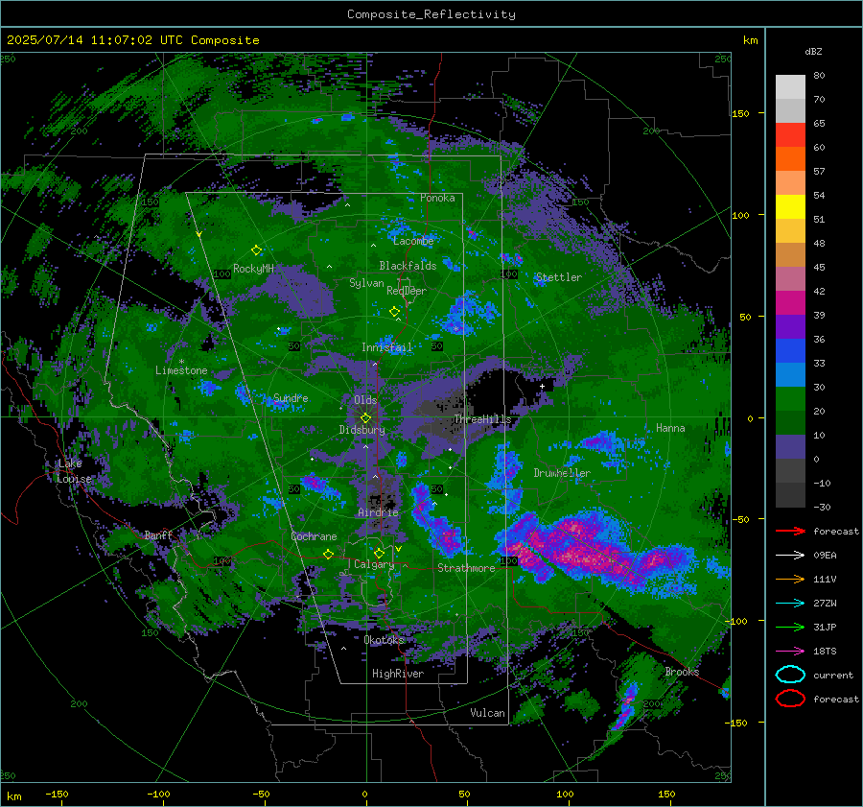Click the Ponoka city label

tap(437, 198)
